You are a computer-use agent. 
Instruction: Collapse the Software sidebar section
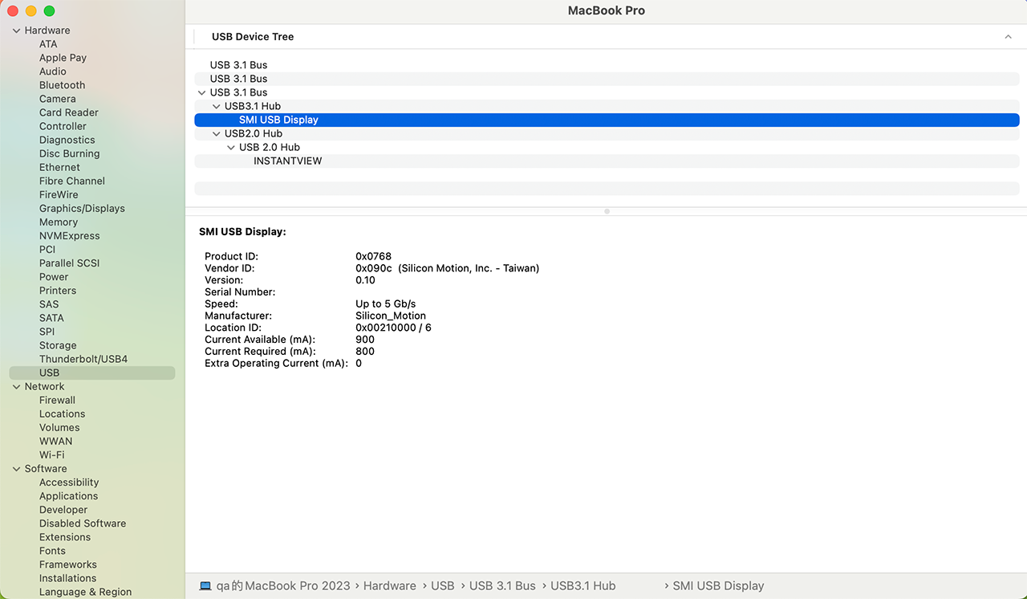tap(16, 469)
